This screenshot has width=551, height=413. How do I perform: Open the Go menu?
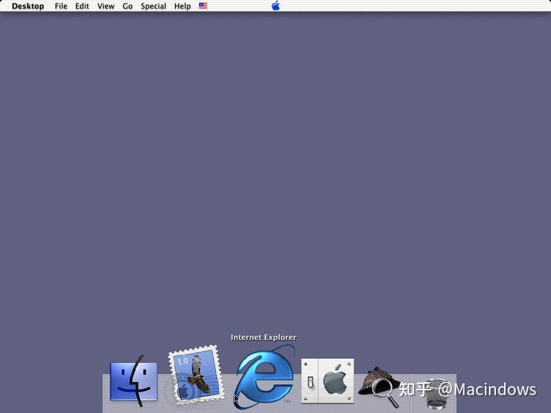(x=127, y=6)
